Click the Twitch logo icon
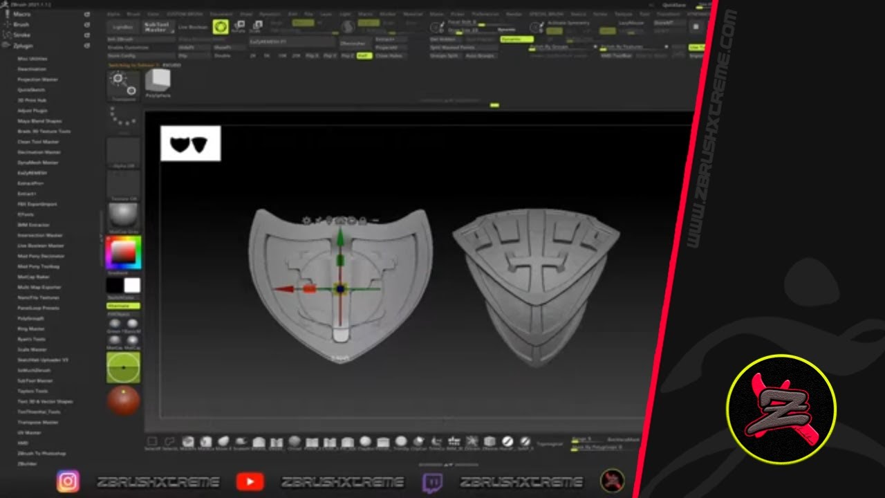Screen dimensions: 885x498 click(x=432, y=481)
